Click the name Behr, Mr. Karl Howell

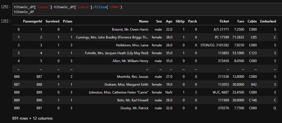pyautogui.click(x=133, y=100)
